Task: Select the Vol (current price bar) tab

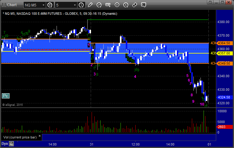Action: pyautogui.click(x=20, y=137)
